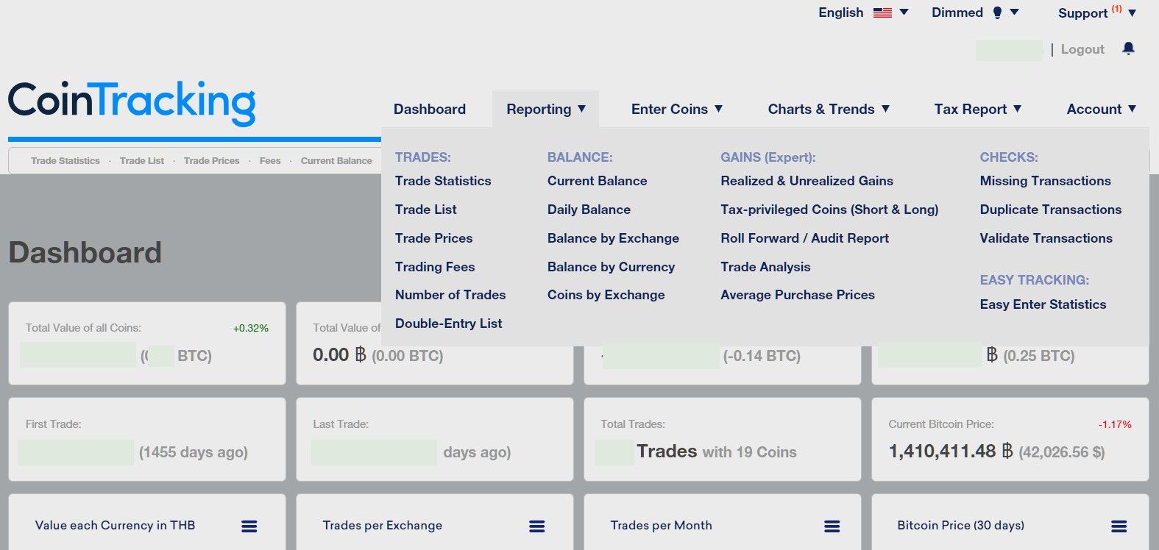The height and width of the screenshot is (550, 1159).
Task: Click the Total Value of all Coins card
Action: [x=147, y=343]
